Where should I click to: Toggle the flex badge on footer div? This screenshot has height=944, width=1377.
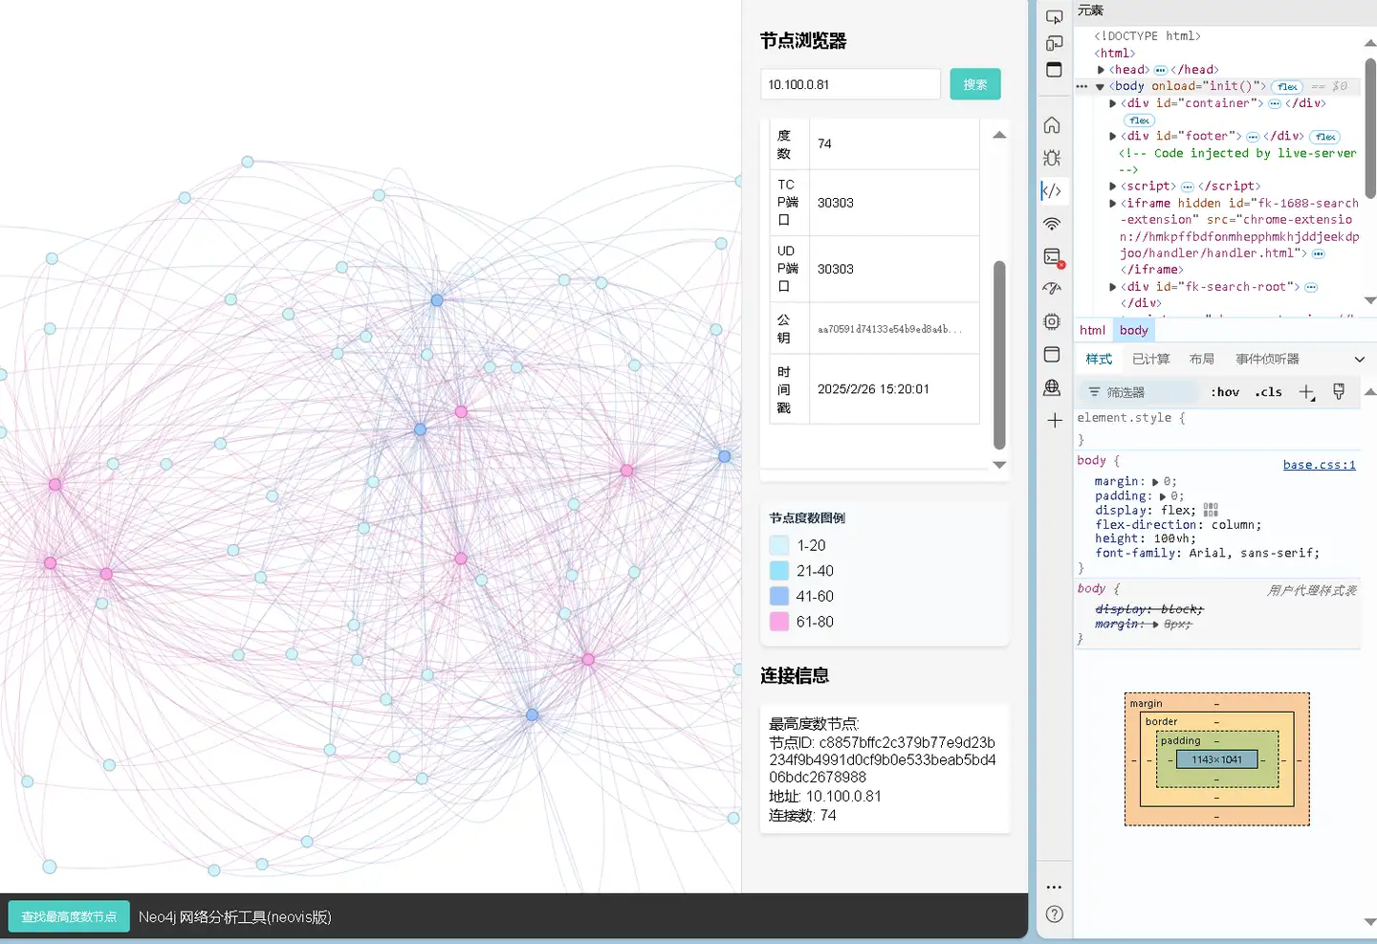(x=1324, y=137)
